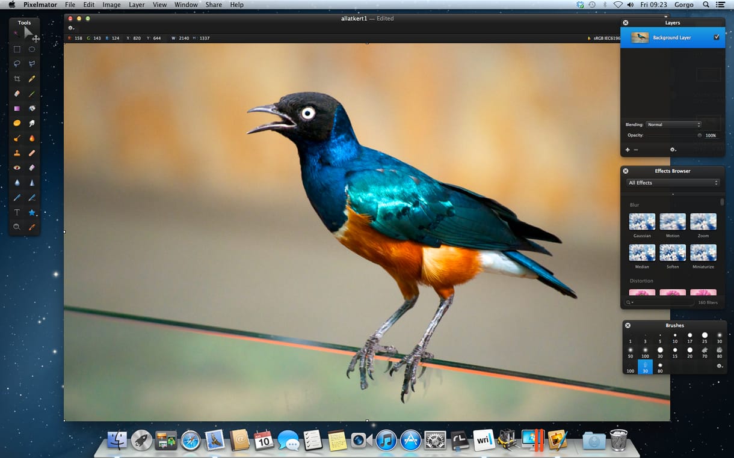The image size is (734, 458).
Task: Open the All Effects category dropdown
Action: coord(673,183)
